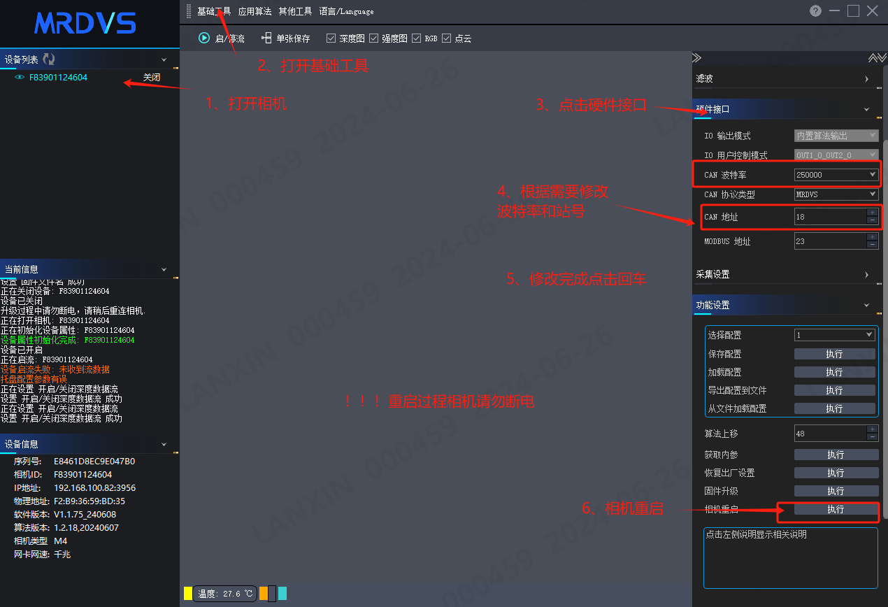Decrement the CAN 地址 value

[872, 220]
